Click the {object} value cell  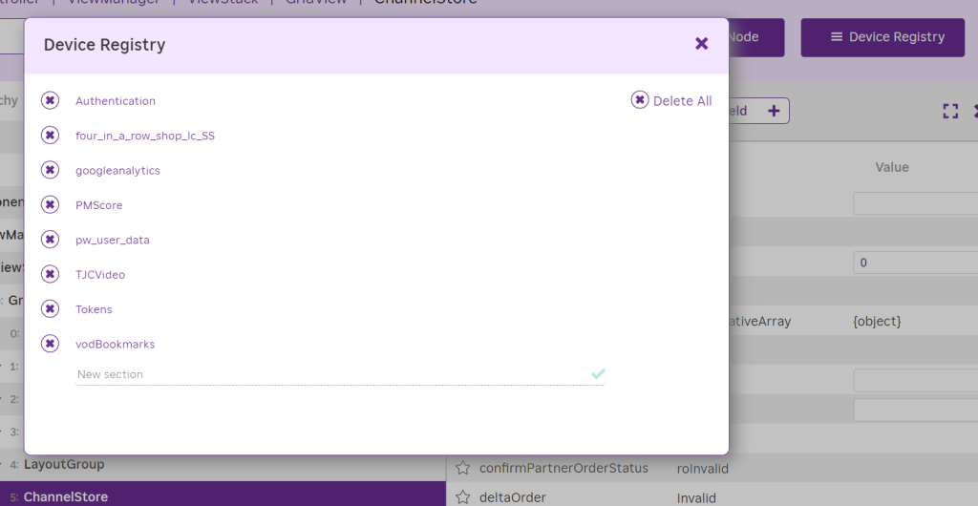[x=877, y=322]
